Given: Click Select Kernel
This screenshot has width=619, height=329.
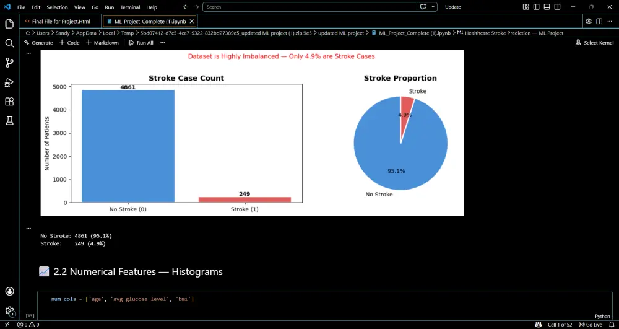Looking at the screenshot, I should pos(594,43).
